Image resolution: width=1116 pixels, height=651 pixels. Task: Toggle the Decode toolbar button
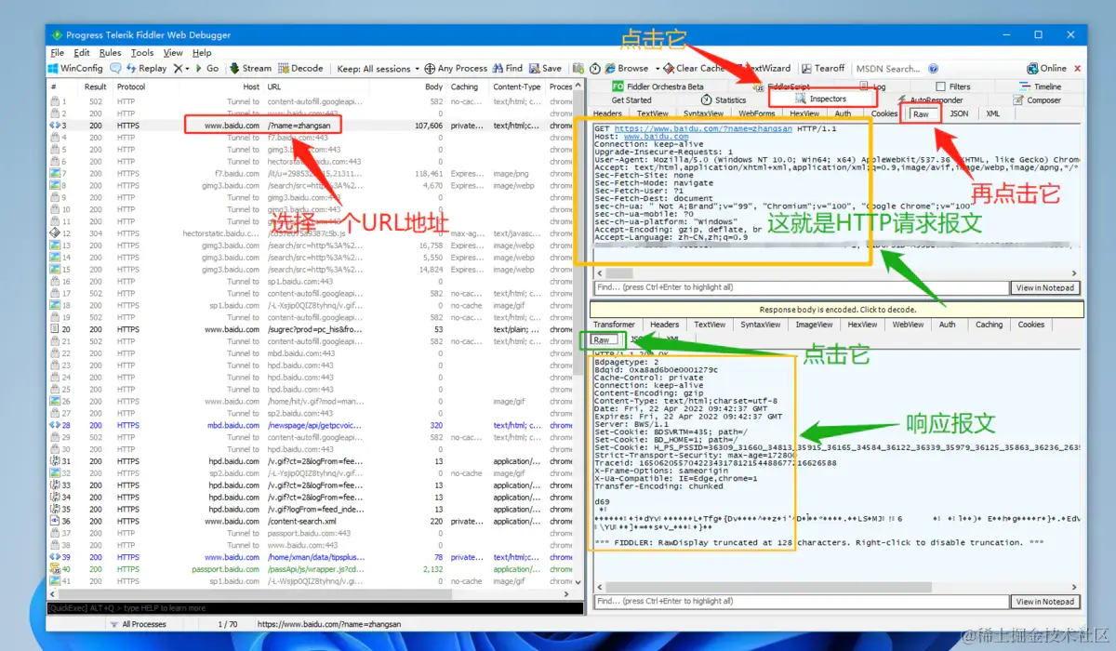pyautogui.click(x=300, y=68)
